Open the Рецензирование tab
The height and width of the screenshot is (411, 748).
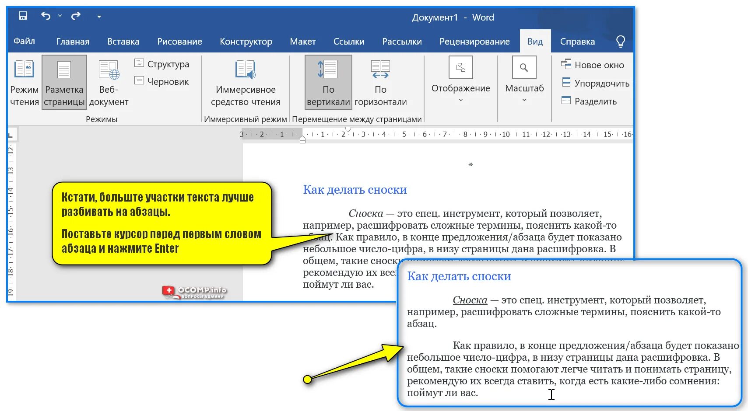click(x=474, y=42)
